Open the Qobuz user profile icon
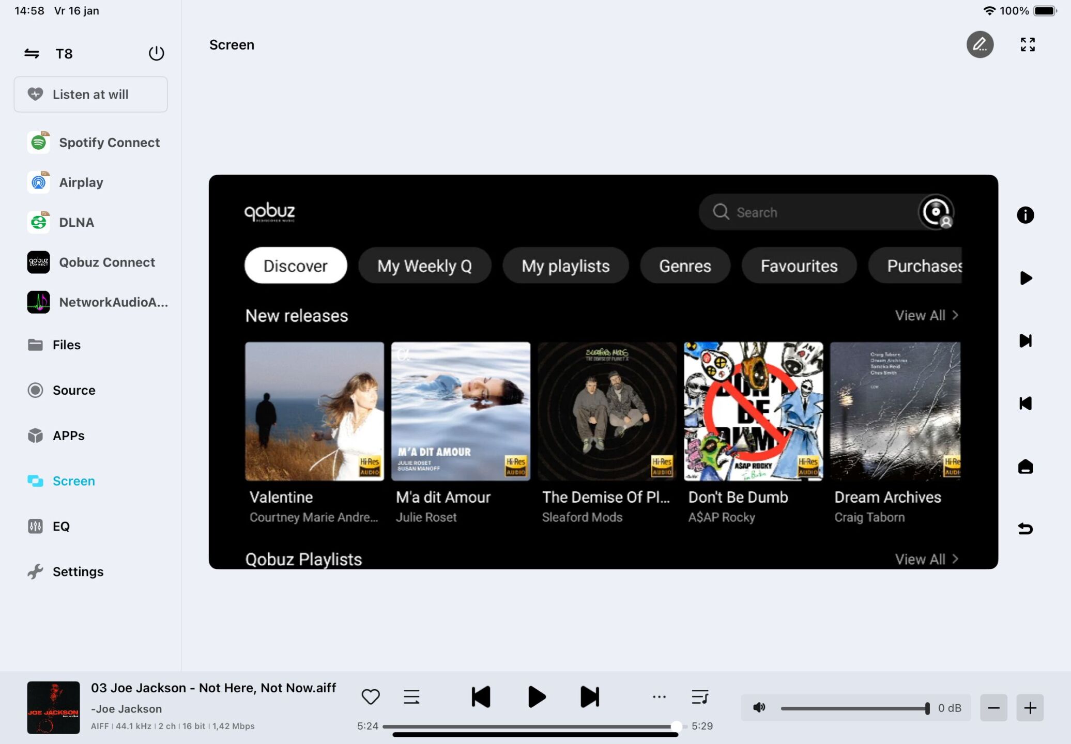Screen dimensions: 1071x744 pos(936,212)
